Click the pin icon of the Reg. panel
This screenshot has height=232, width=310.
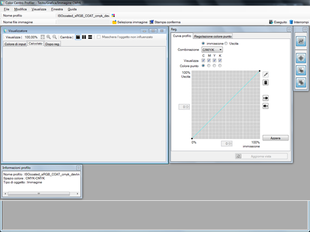289,29
